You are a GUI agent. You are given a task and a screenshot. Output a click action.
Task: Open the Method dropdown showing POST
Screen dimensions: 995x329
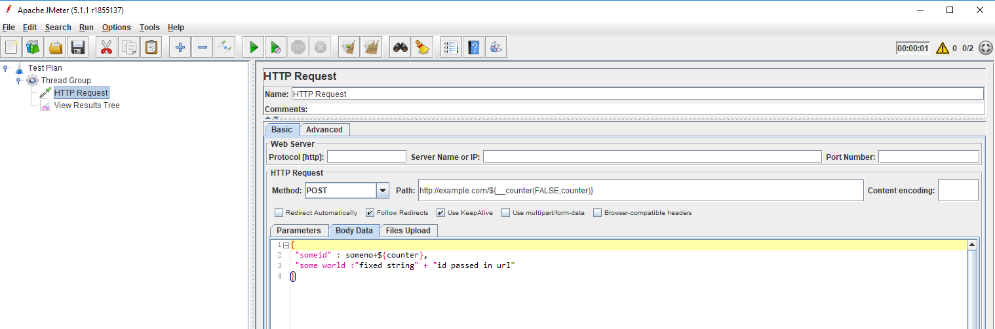(383, 191)
